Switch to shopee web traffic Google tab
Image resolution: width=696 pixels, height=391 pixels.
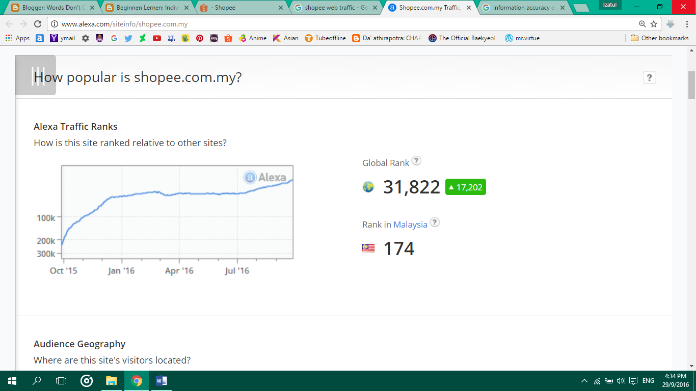tap(336, 8)
